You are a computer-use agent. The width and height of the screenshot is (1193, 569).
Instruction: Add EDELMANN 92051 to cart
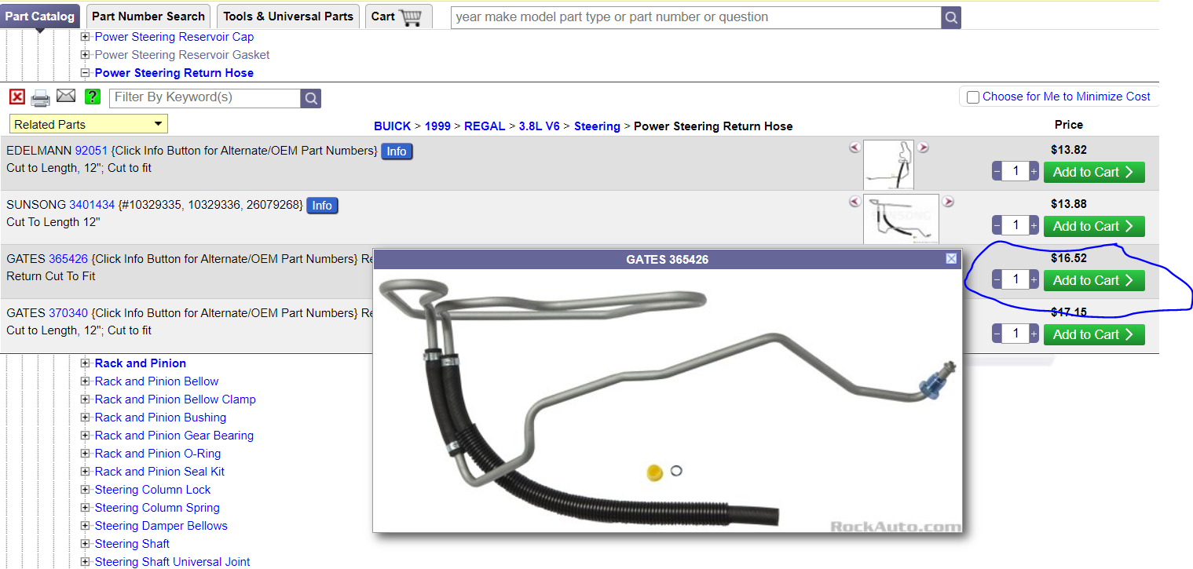tap(1094, 172)
